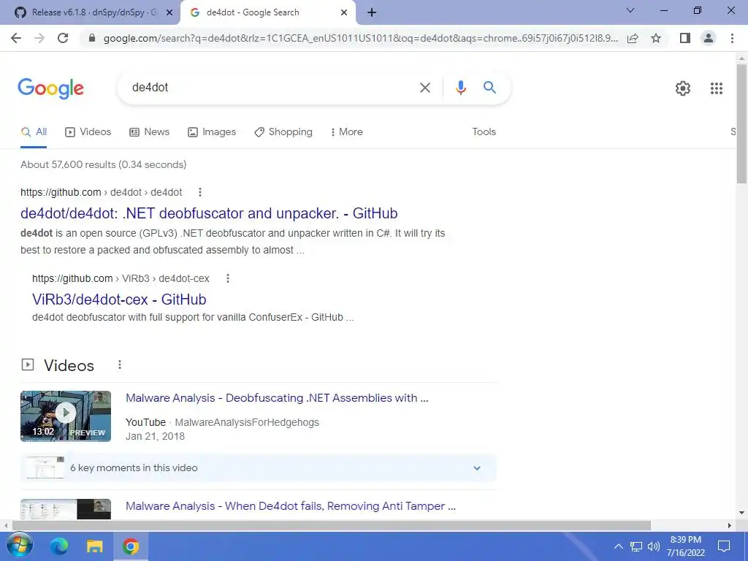Close the de4dot Google Search tab

click(x=344, y=13)
